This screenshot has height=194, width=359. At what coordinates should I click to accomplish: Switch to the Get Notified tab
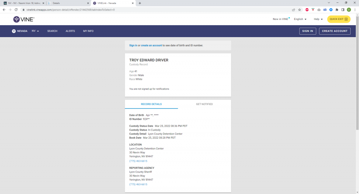click(204, 104)
